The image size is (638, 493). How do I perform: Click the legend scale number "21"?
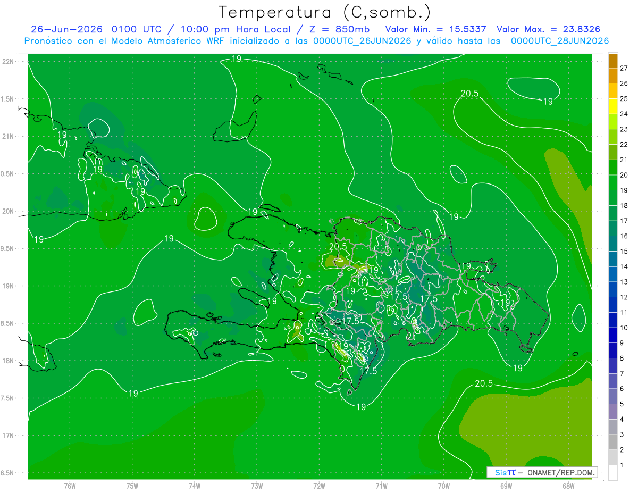pyautogui.click(x=624, y=160)
